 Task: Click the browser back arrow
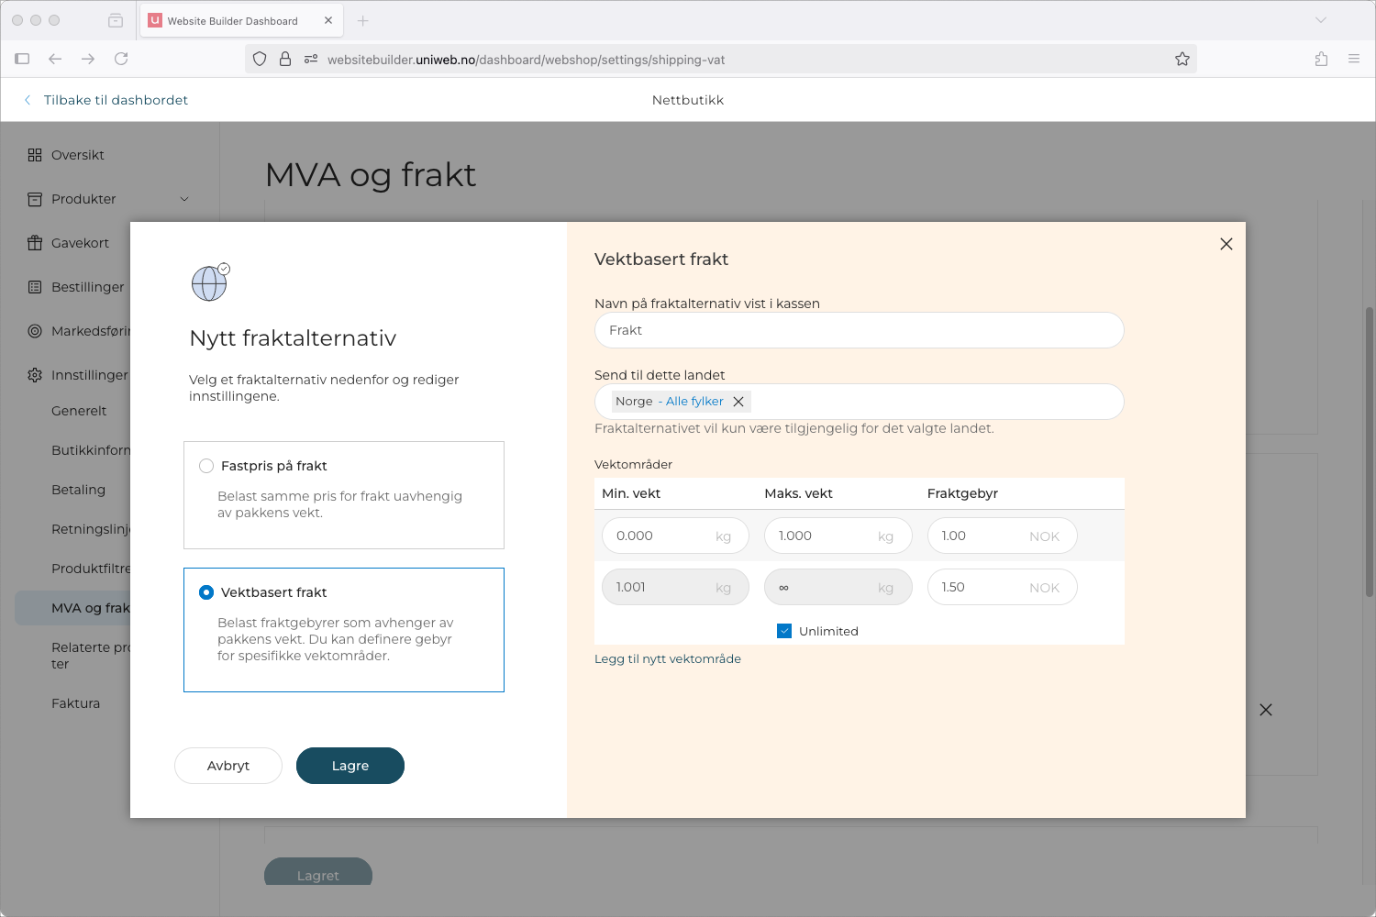(55, 59)
